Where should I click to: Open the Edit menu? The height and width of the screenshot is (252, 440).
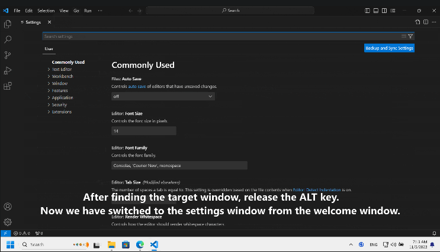pos(28,11)
